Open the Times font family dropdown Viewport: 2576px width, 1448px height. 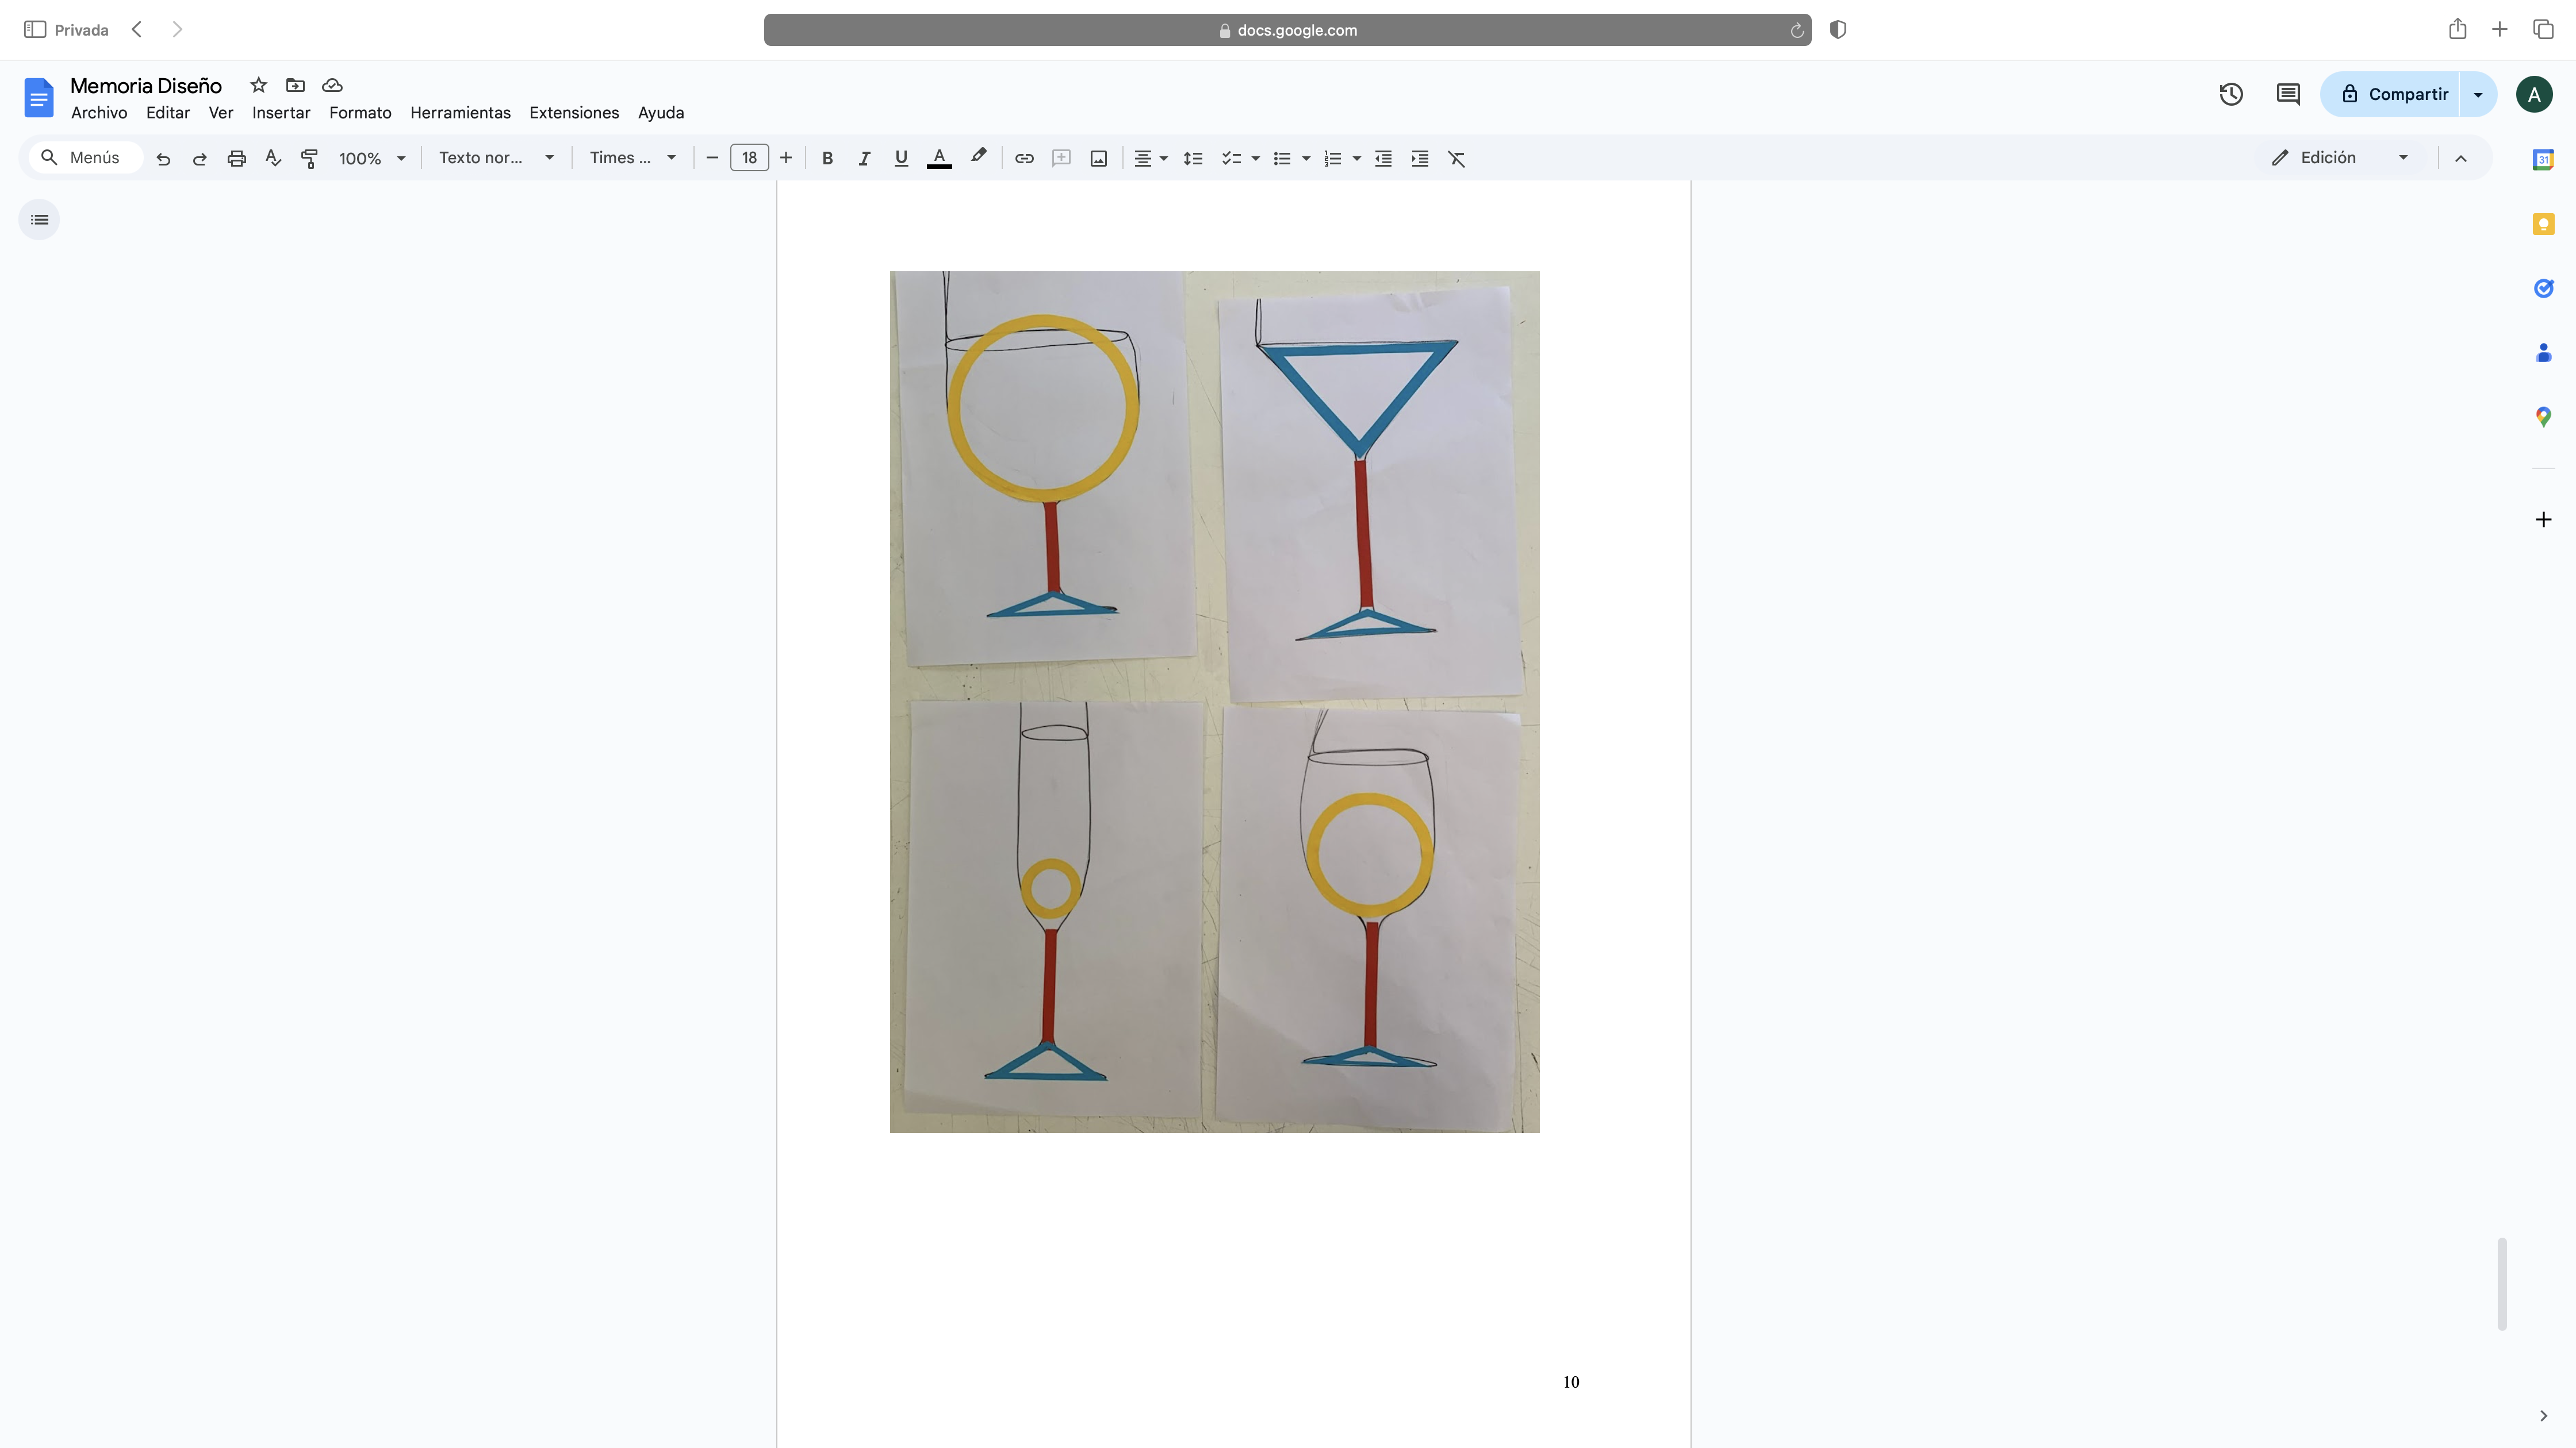pyautogui.click(x=633, y=158)
